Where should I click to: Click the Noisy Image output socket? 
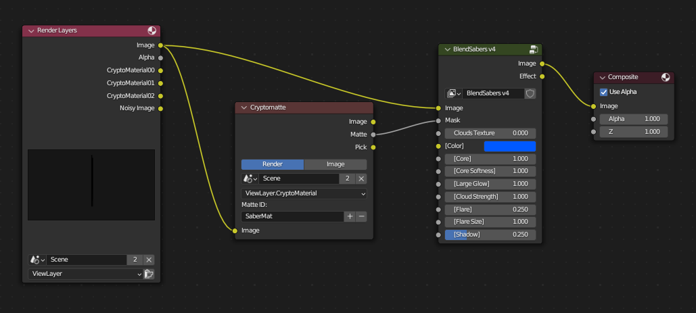pos(160,108)
